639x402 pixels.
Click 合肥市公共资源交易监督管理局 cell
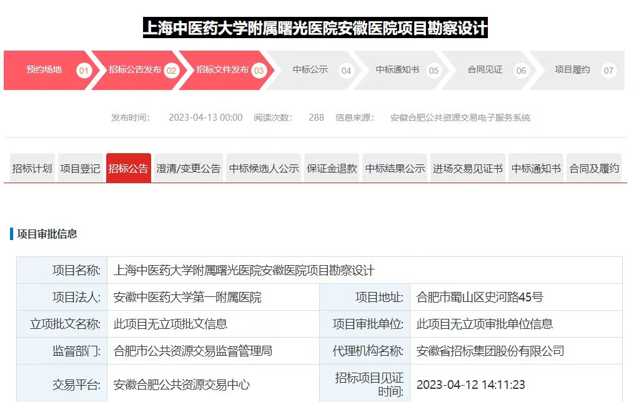coord(213,351)
